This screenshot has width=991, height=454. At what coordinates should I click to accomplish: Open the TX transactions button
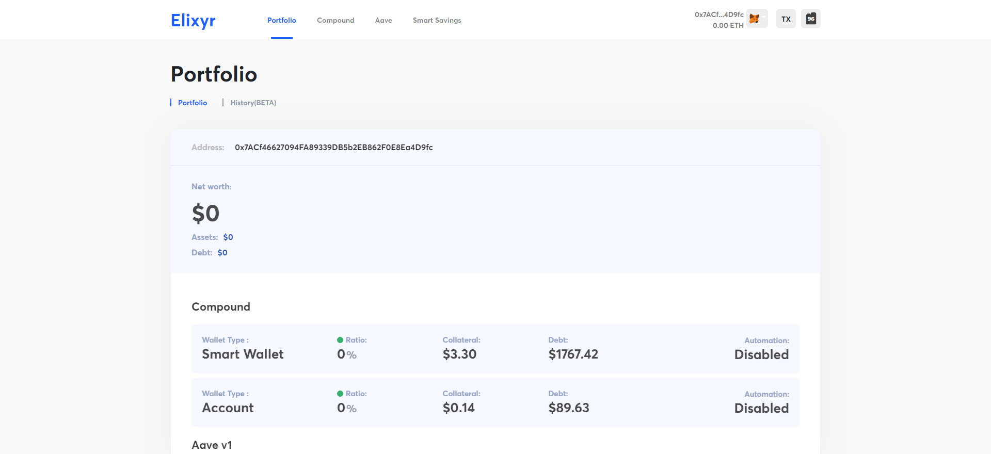(x=786, y=19)
